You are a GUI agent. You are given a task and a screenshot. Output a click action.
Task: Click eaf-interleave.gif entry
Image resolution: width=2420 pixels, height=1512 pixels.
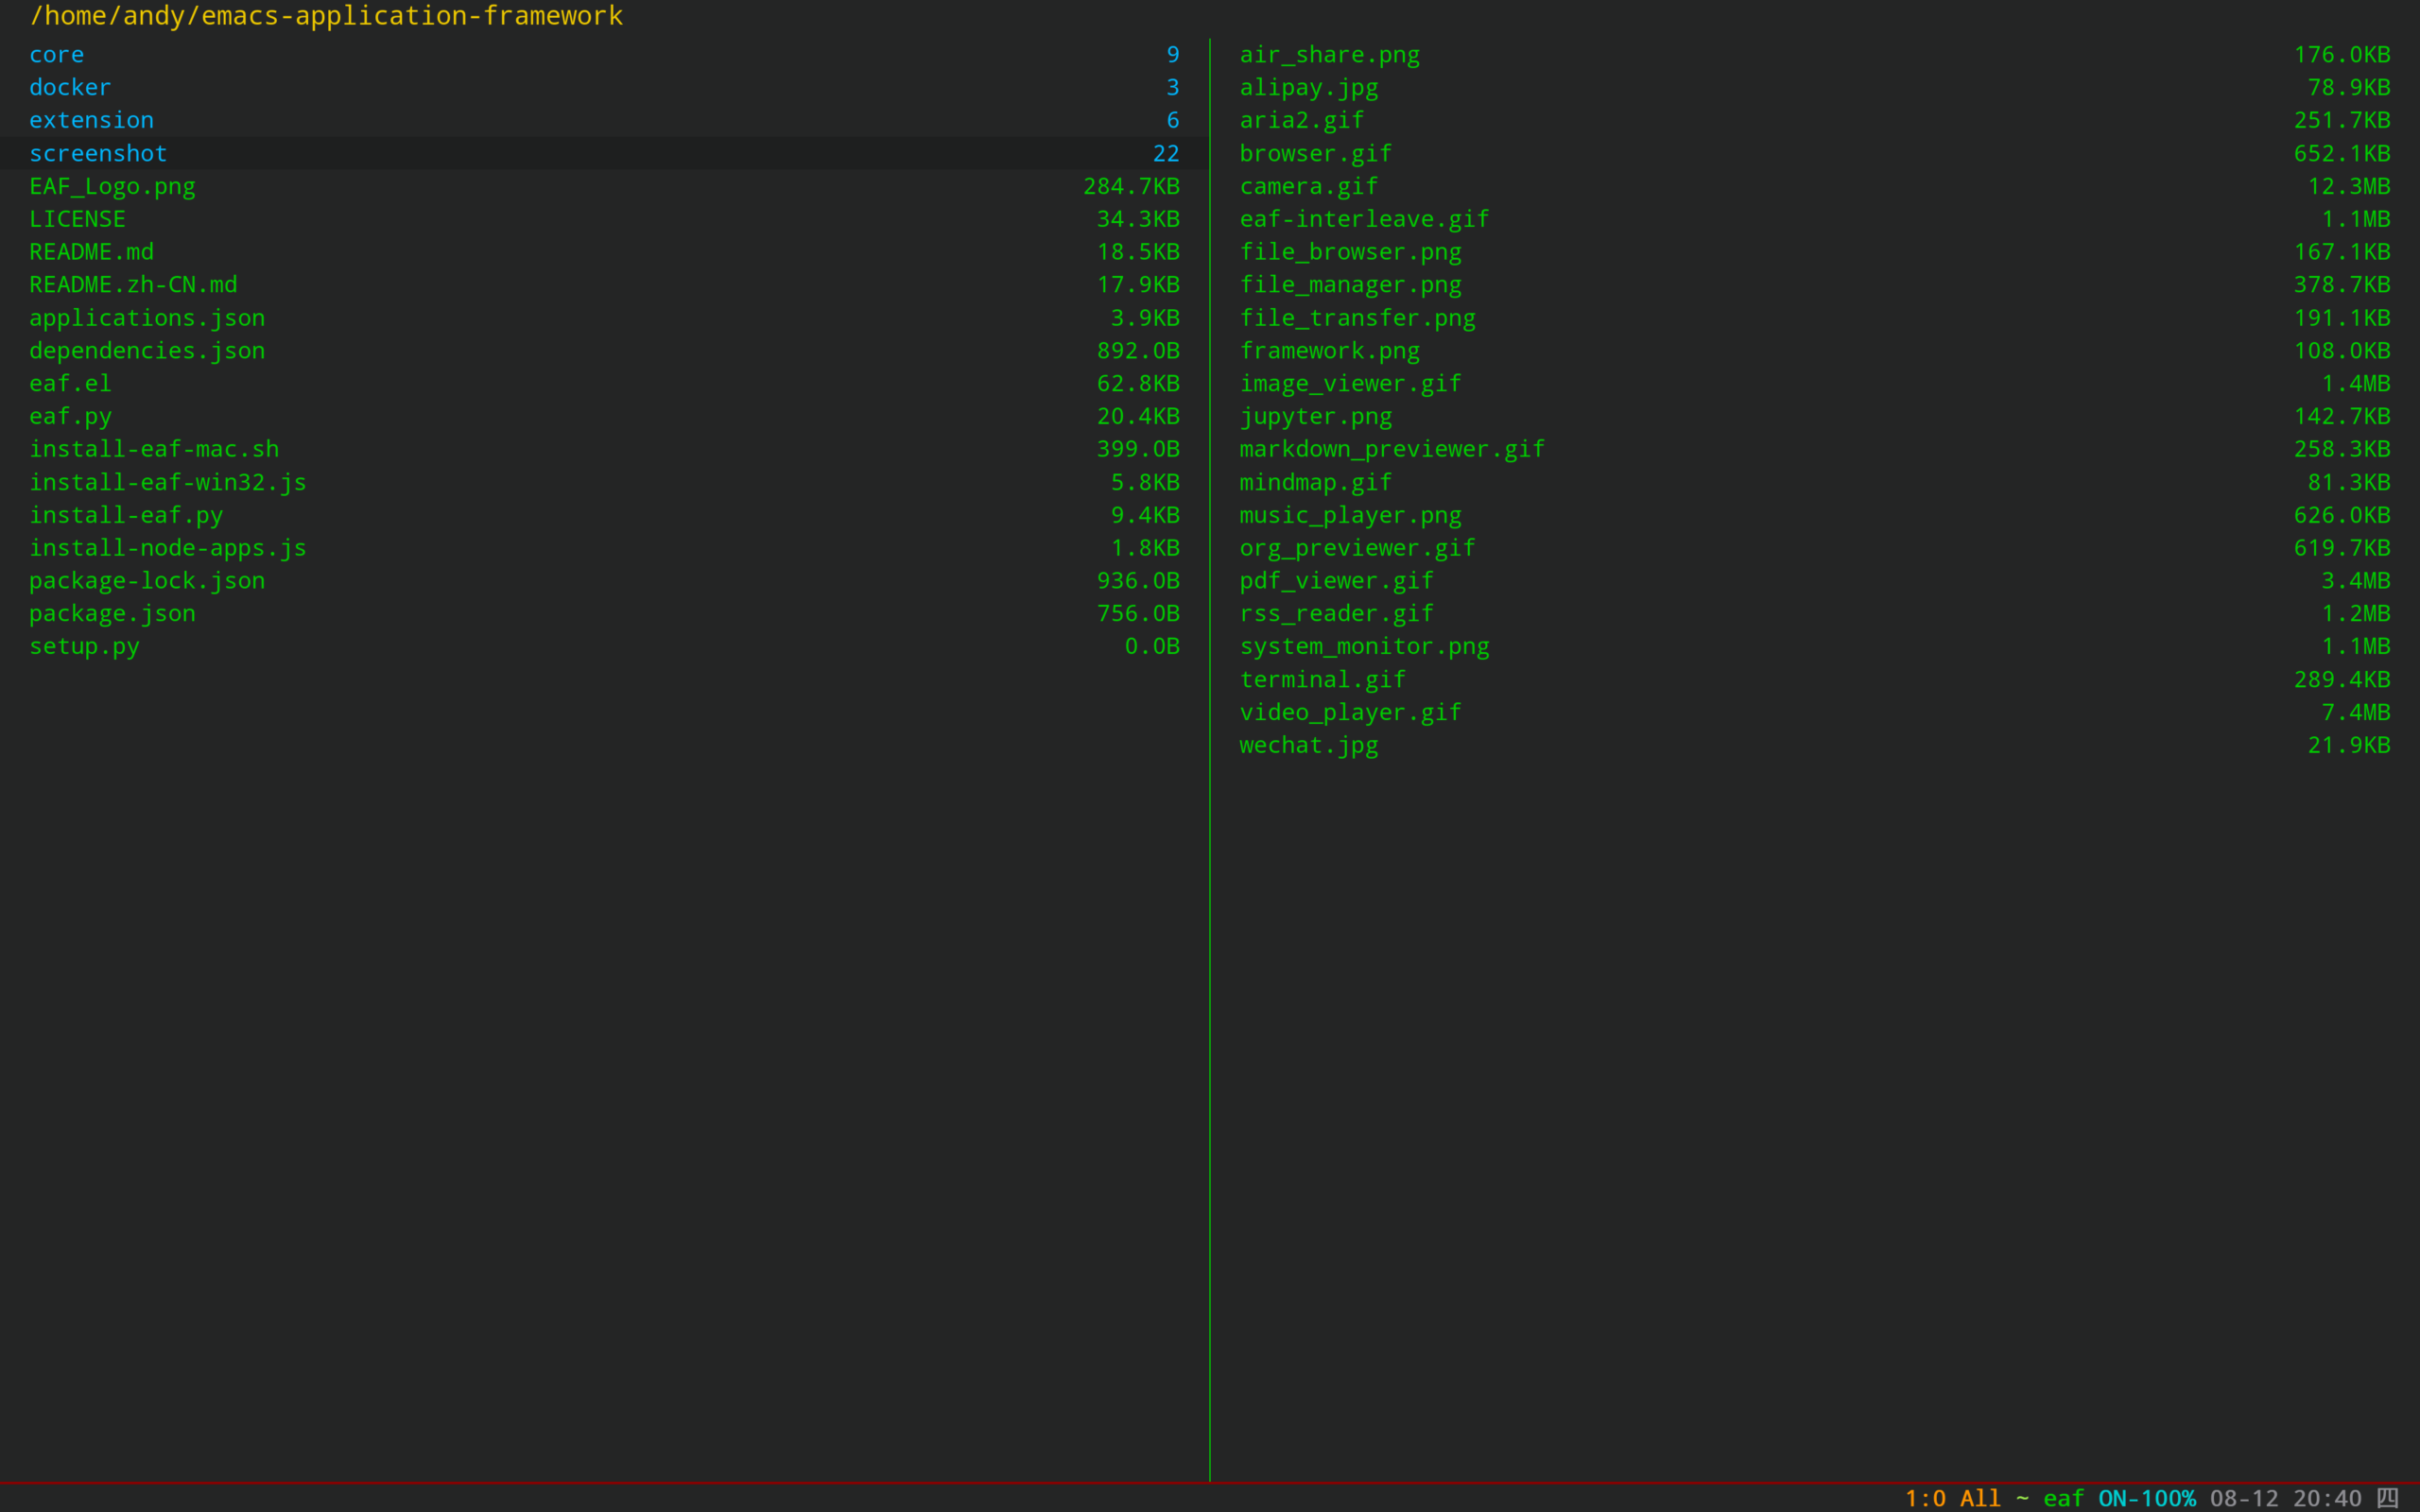click(1364, 219)
